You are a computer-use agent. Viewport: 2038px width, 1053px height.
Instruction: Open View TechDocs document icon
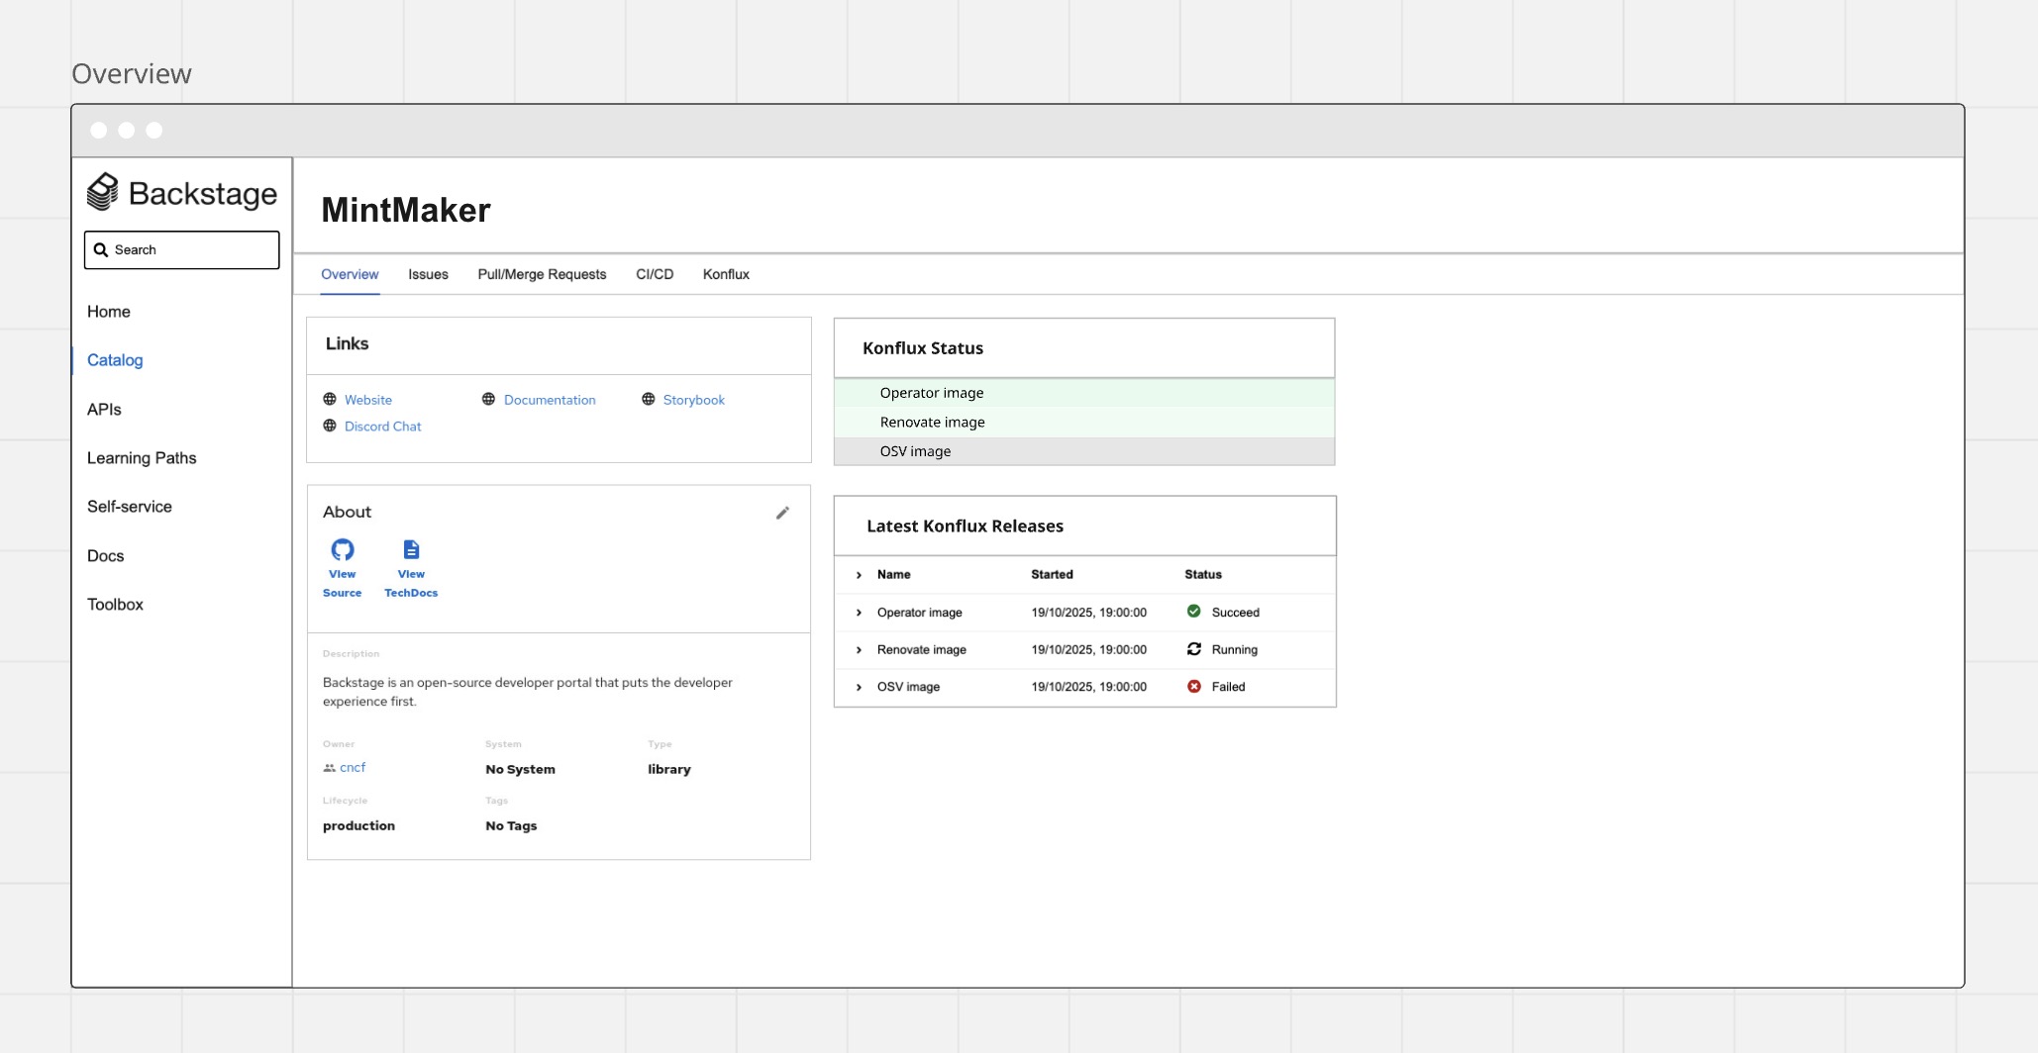(x=411, y=550)
